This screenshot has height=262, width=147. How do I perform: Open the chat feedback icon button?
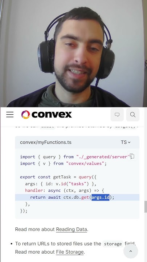click(x=117, y=115)
